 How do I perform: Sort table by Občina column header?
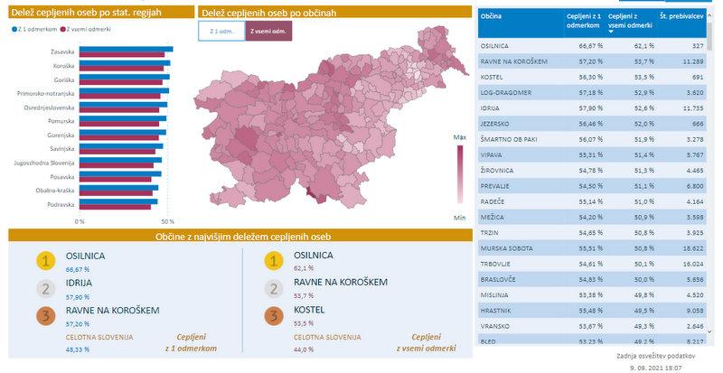pos(493,16)
